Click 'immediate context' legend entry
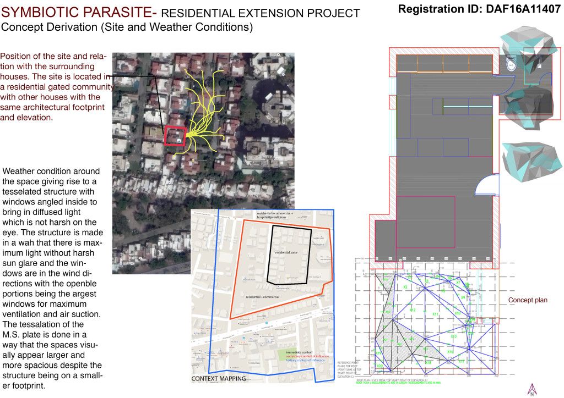The image size is (564, 398). (x=299, y=352)
